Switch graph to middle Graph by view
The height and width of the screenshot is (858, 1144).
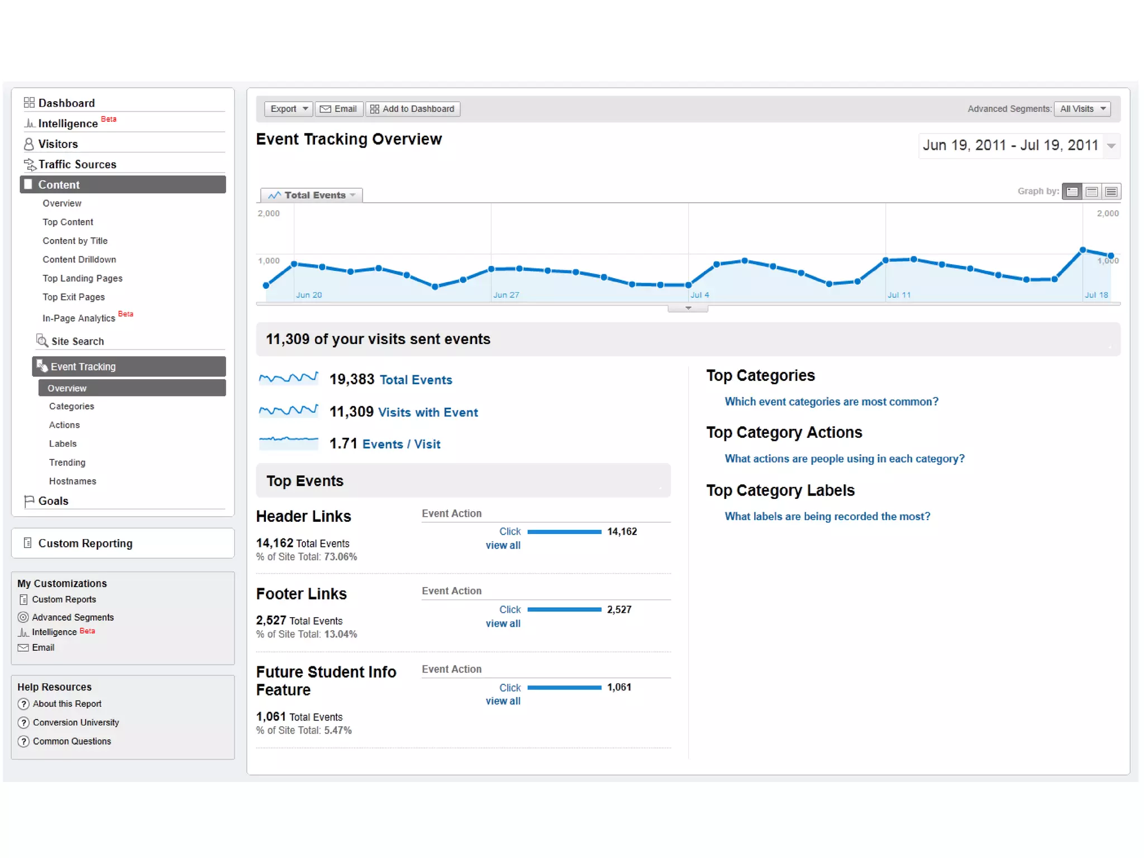1091,192
